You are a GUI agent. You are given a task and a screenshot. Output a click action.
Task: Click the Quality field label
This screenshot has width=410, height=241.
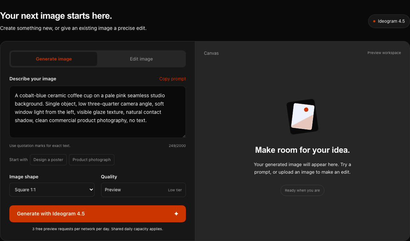109,177
